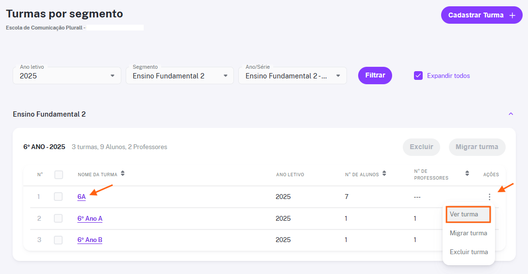Choose Migrar turma in the context menu

point(468,233)
